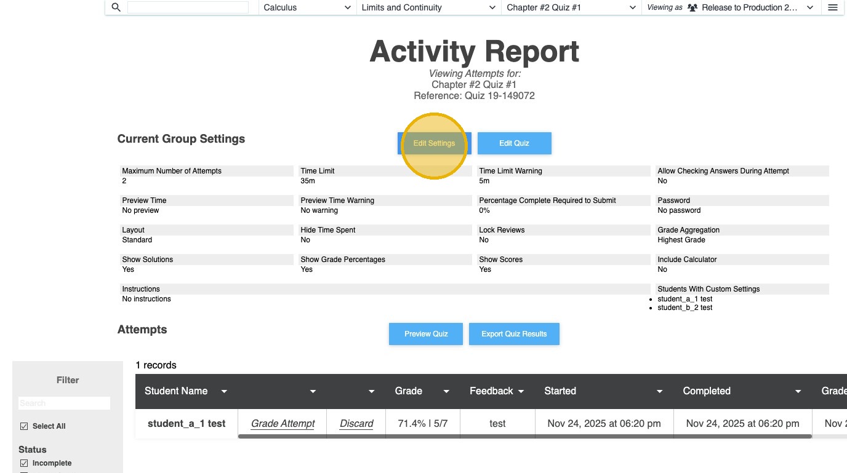
Task: Select the student_a_1 test row name
Action: click(187, 424)
